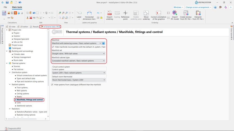The width and height of the screenshot is (234, 131).
Task: Click the undo arrow in title bar
Action: (20, 2)
